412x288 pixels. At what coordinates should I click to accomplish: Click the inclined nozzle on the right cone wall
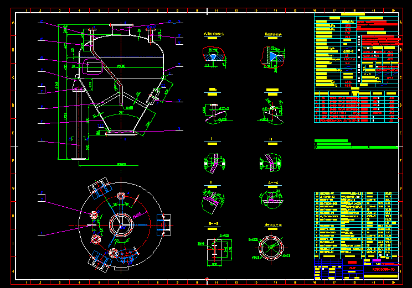coord(153,99)
